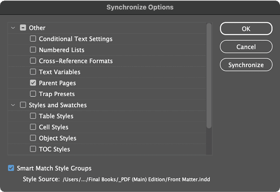Click the Synchronize button
This screenshot has width=280, height=192.
pos(246,65)
